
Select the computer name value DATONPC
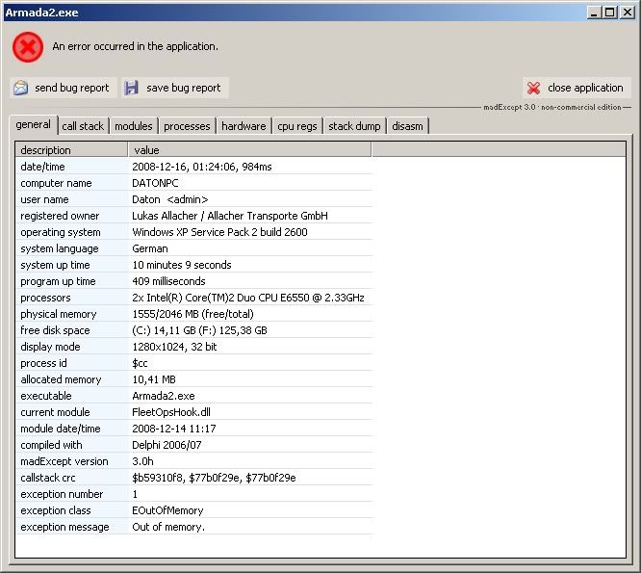tap(155, 183)
